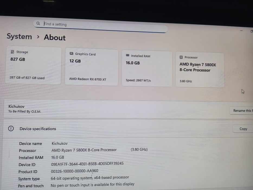This screenshot has width=253, height=190.
Task: Click the Processor value in specifications list
Action: tap(84, 150)
